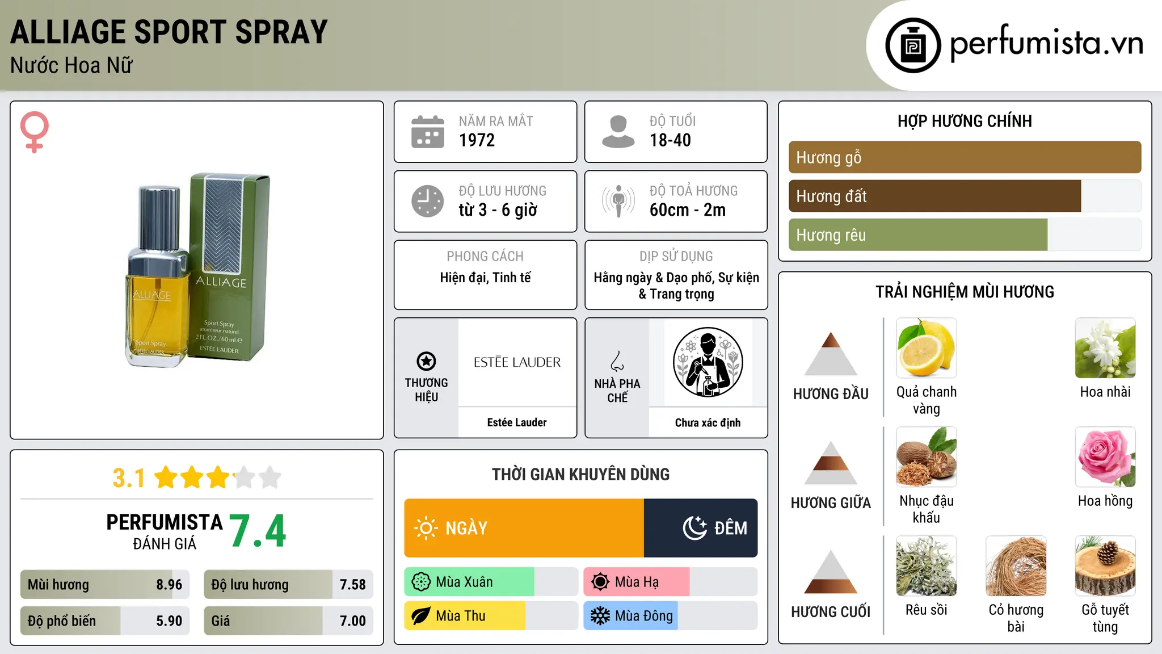Screen dimensions: 1162x654
Task: Click the Độ lưu hương 7.58 score bar
Action: coord(288,585)
